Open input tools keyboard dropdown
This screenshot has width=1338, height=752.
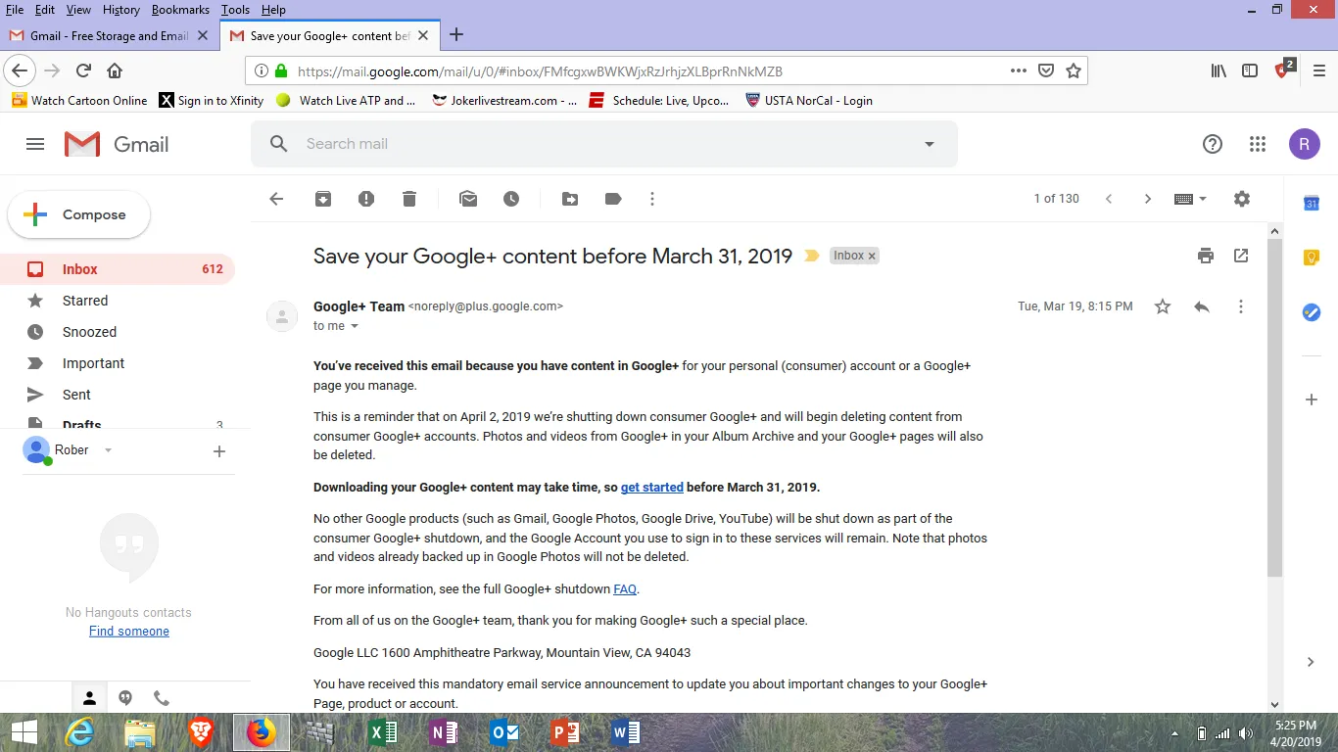[1190, 199]
